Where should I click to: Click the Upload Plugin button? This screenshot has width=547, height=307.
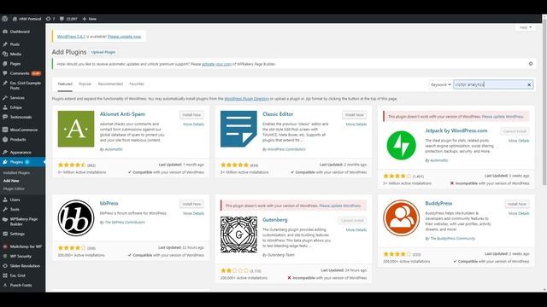[103, 52]
